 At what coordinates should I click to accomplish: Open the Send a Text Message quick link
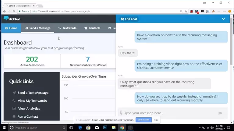(x=33, y=93)
